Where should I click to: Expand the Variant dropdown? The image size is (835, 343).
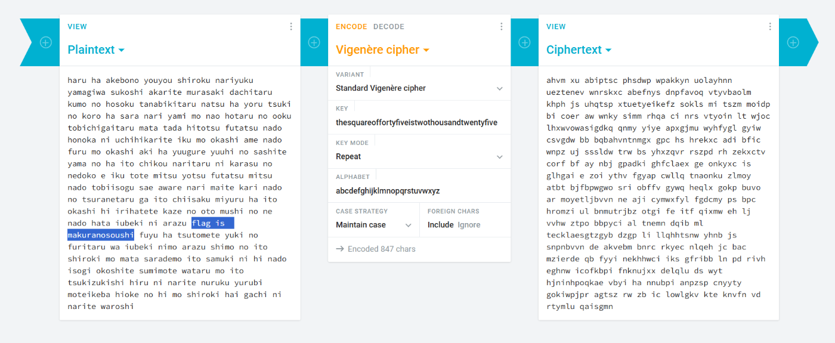tap(419, 88)
